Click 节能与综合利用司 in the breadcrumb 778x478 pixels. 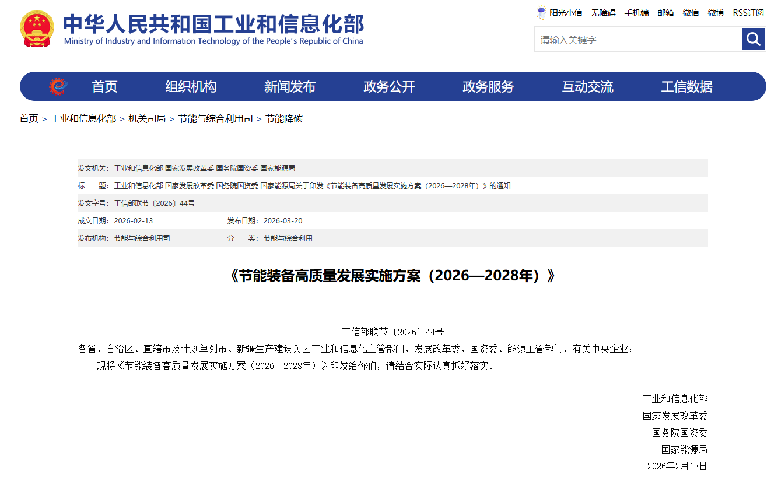coord(215,119)
